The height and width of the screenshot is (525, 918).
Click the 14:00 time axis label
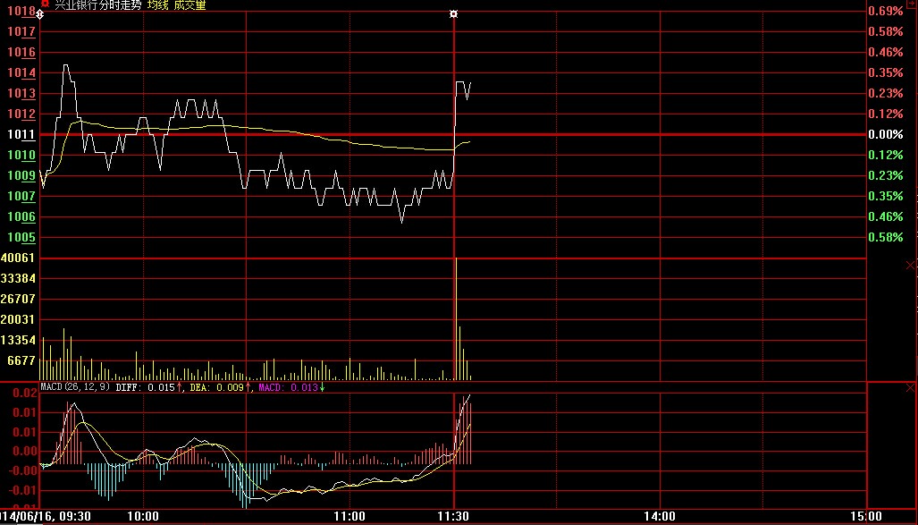pos(660,516)
